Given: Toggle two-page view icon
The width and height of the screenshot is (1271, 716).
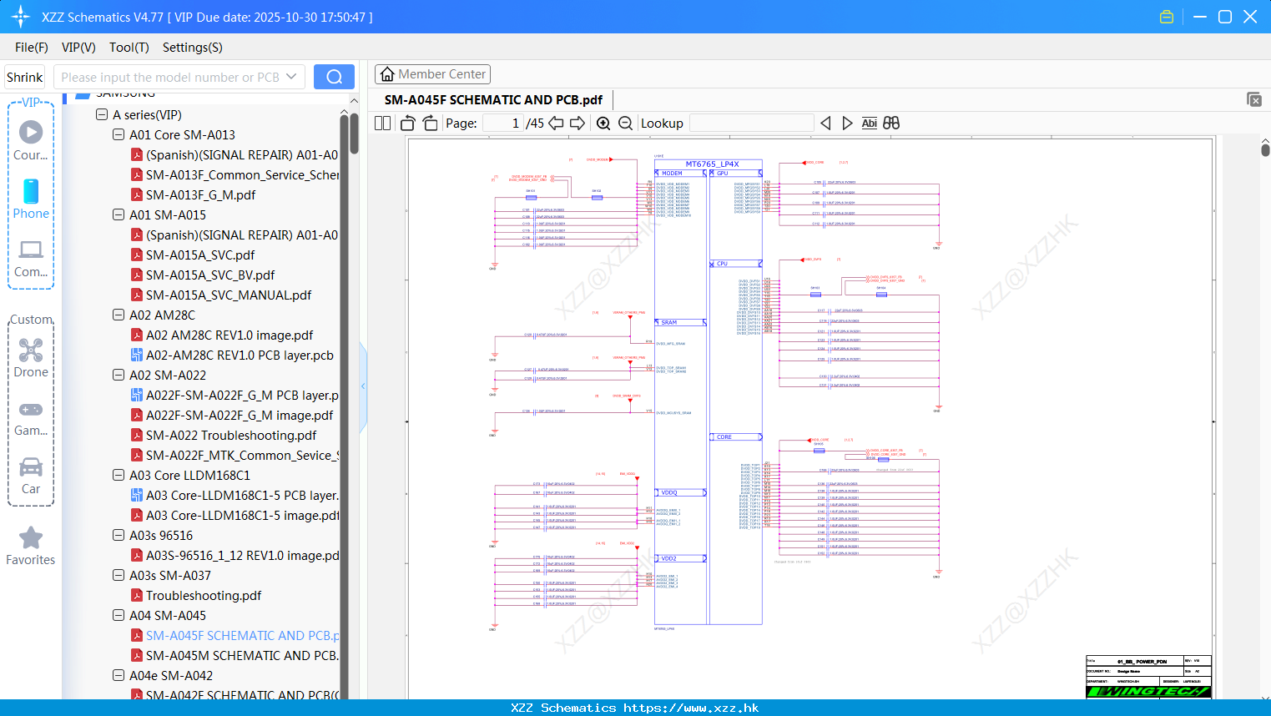Looking at the screenshot, I should pos(382,123).
